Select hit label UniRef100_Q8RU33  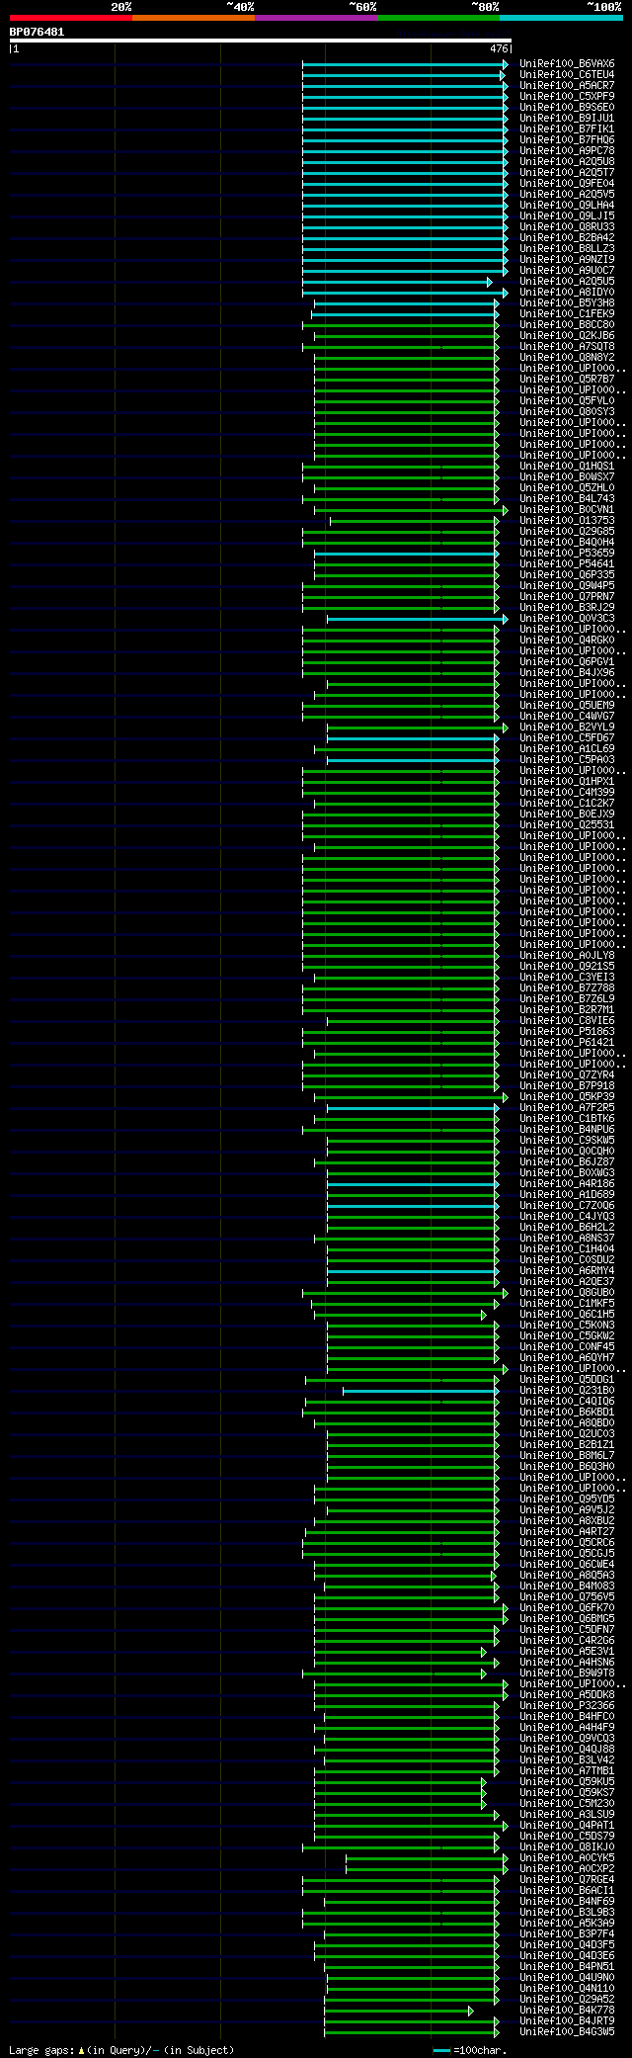567,227
